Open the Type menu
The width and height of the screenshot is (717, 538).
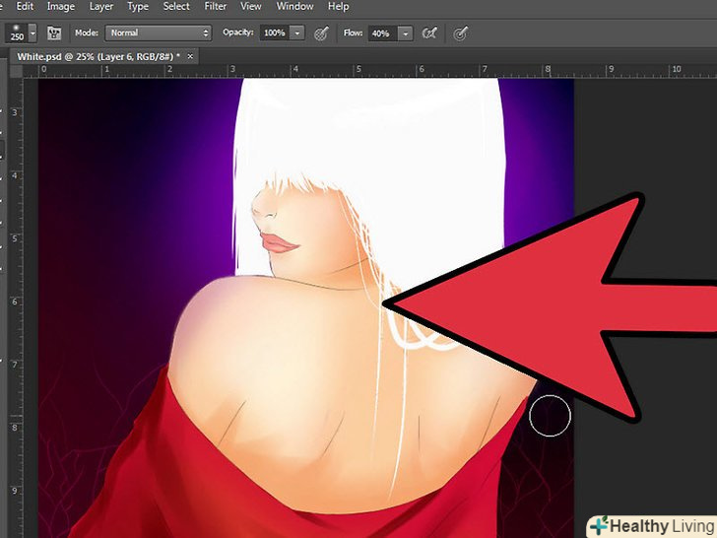coord(138,7)
